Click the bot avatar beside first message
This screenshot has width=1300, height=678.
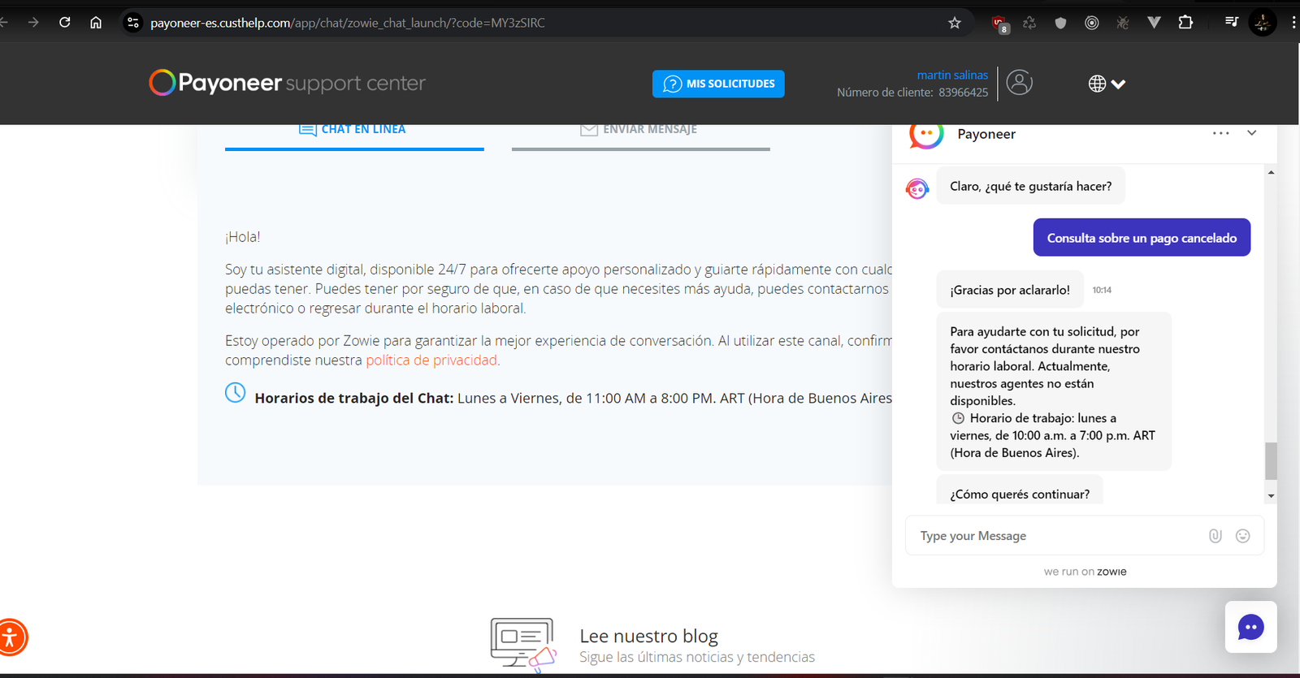[x=917, y=189]
